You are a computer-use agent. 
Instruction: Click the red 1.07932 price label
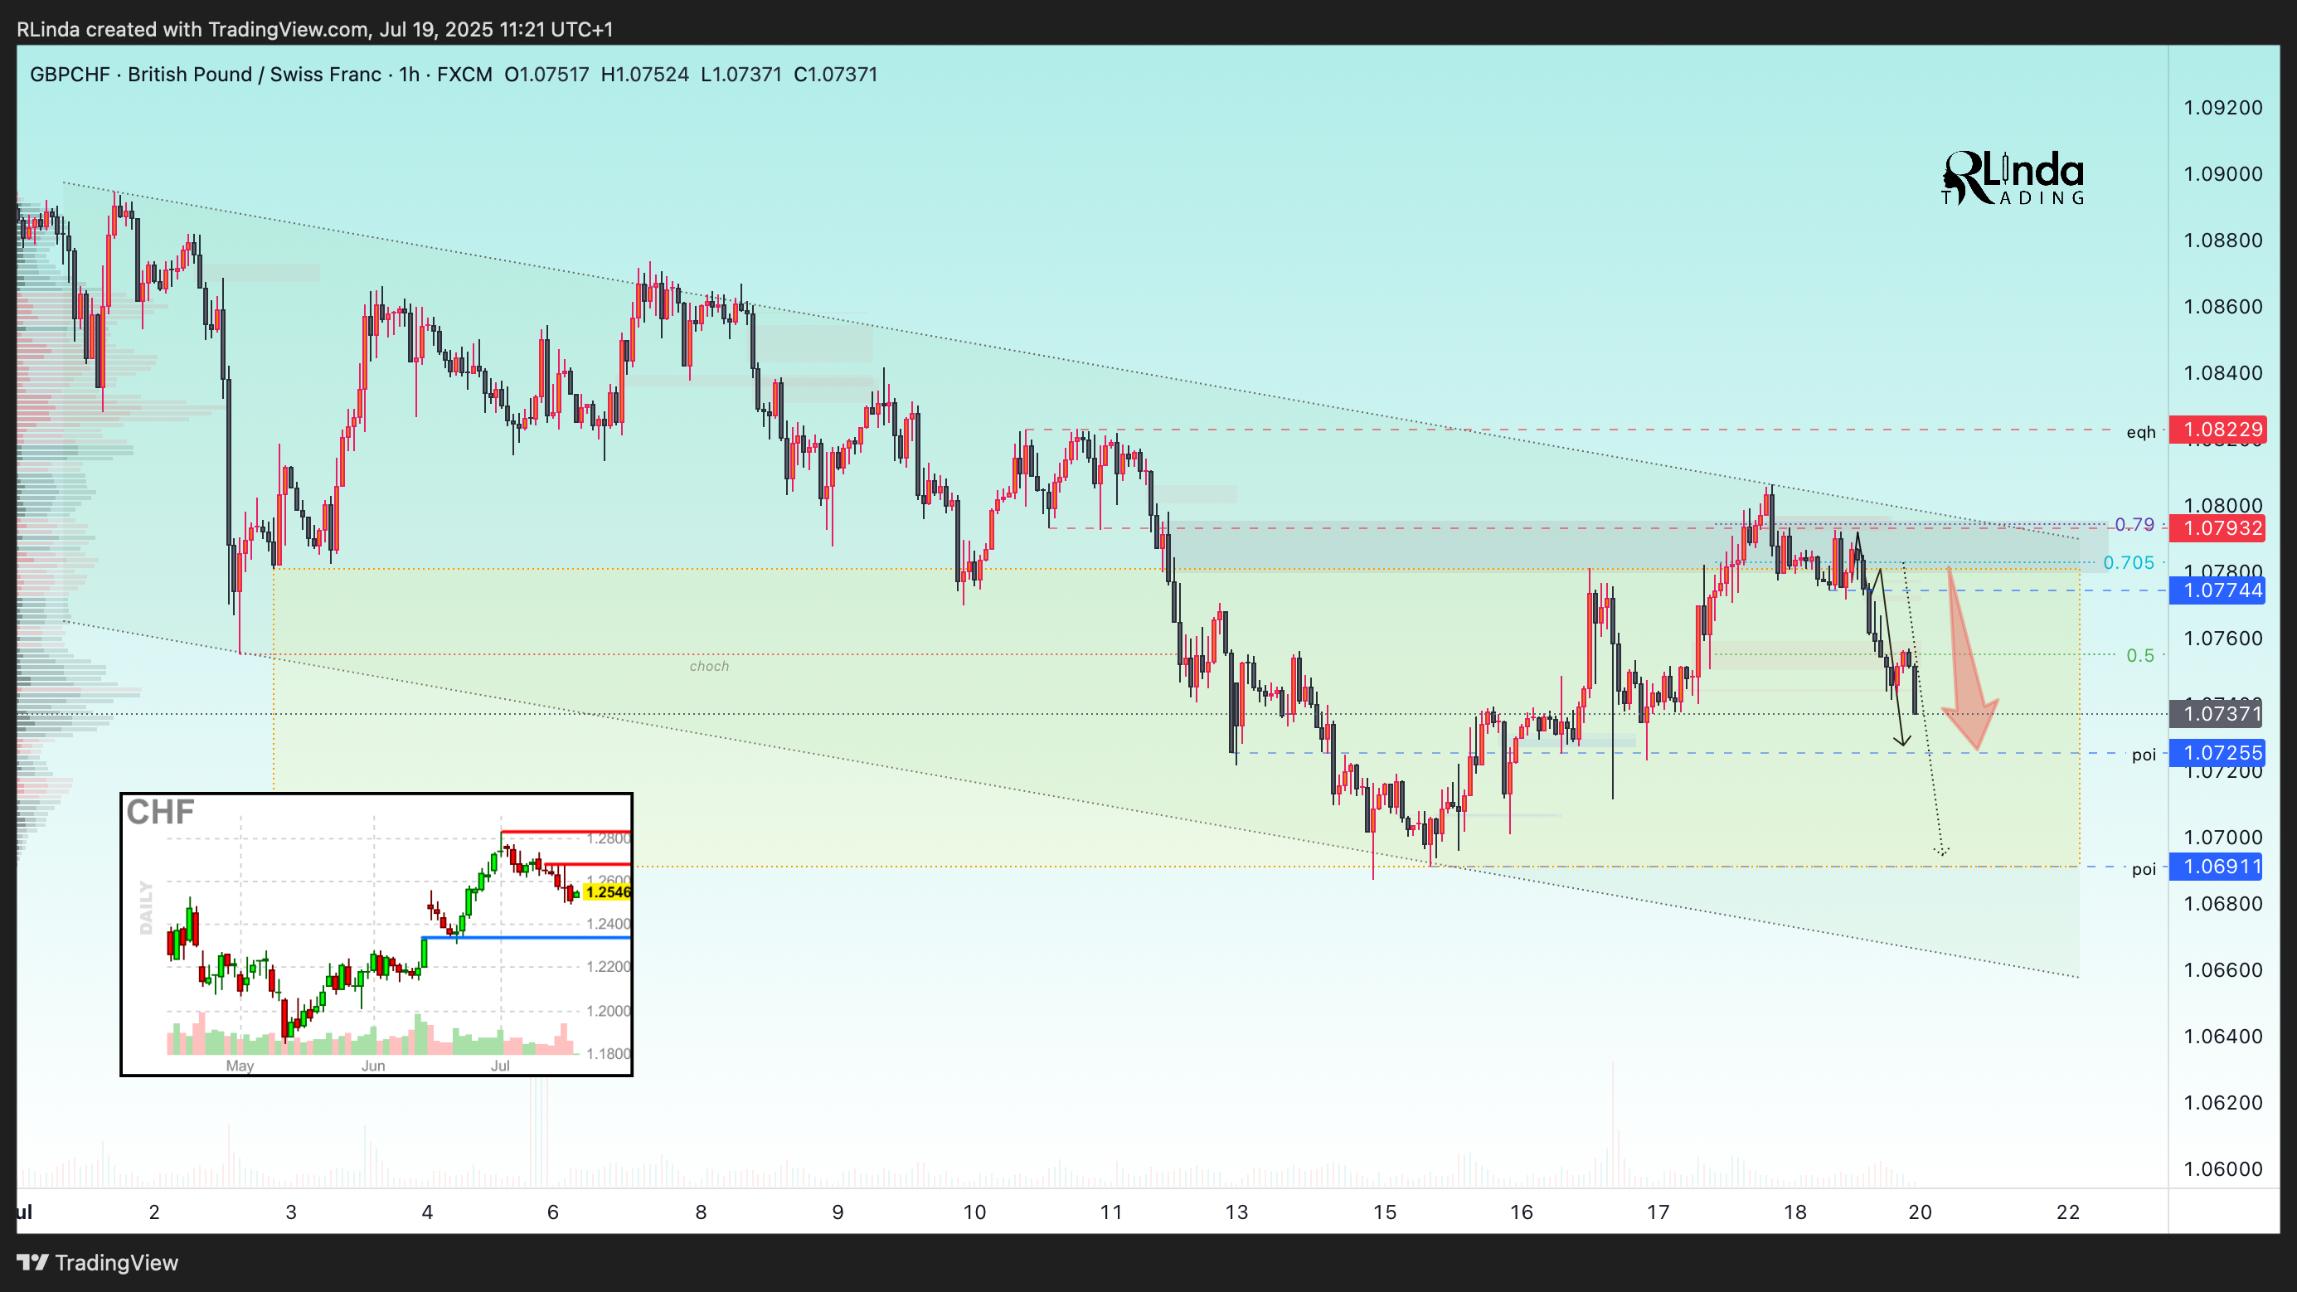(x=2217, y=528)
